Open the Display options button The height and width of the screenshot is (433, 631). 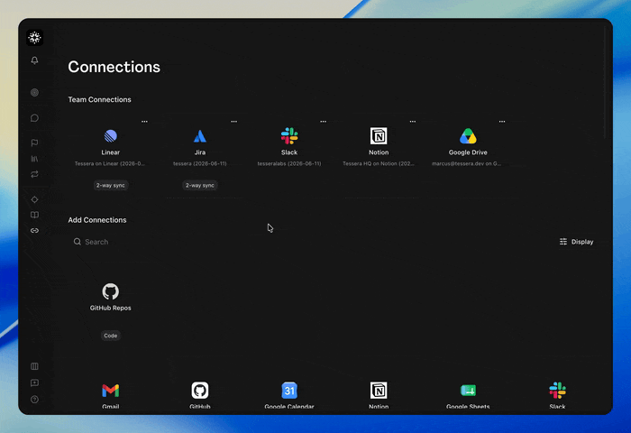coord(576,242)
